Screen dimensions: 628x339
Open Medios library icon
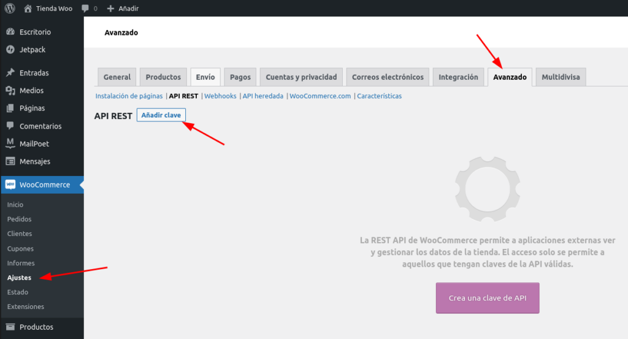(x=10, y=91)
